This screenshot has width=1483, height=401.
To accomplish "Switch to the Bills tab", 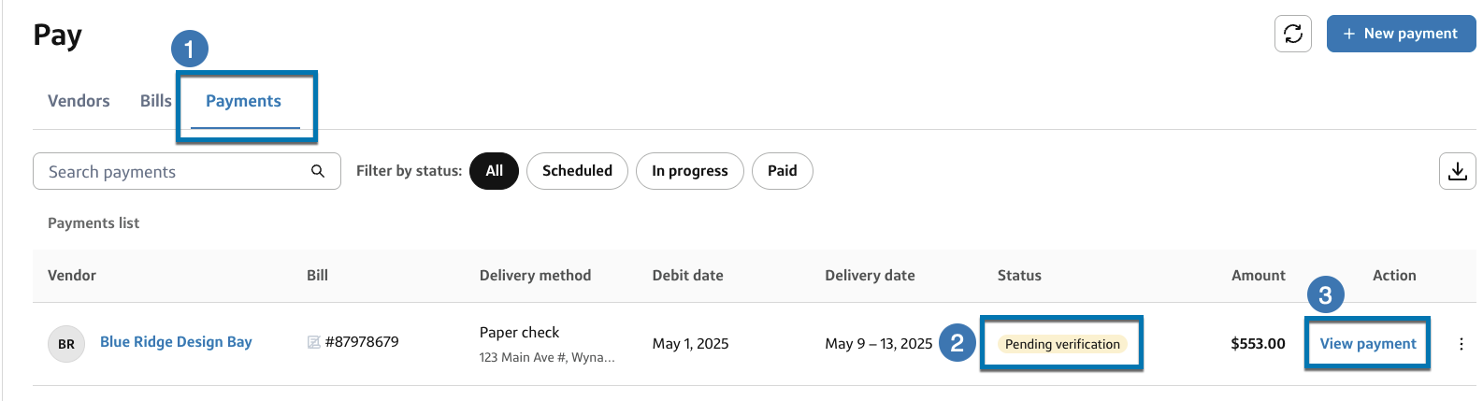I will tap(155, 101).
